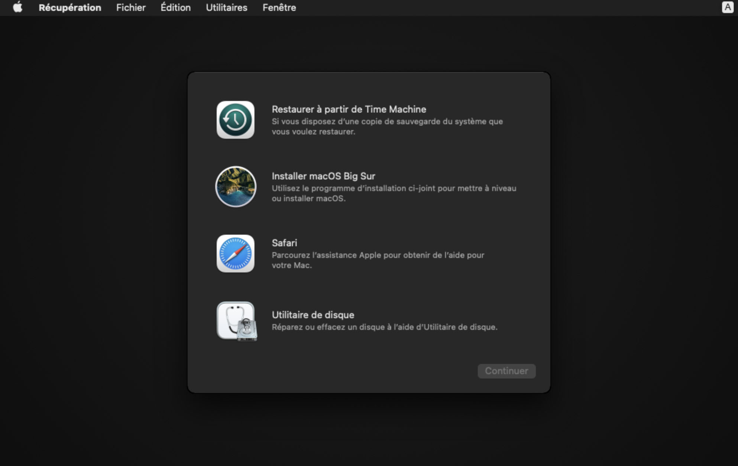Open the Édition menu
The image size is (738, 466).
point(175,7)
